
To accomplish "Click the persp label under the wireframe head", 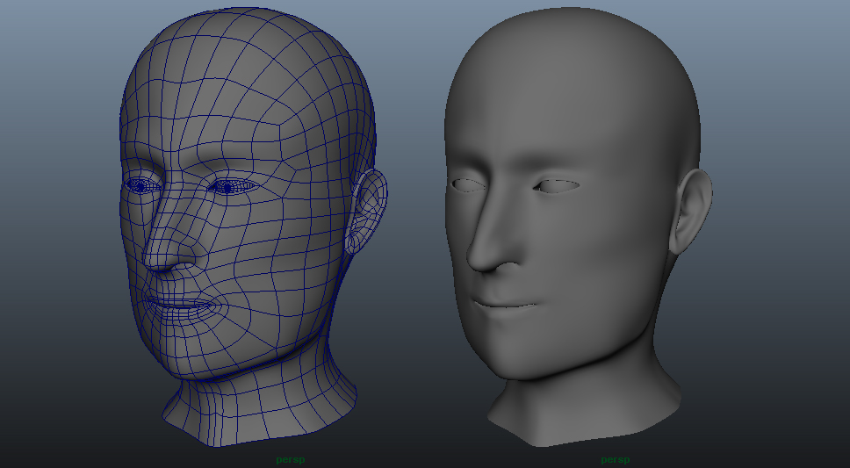I will 291,459.
